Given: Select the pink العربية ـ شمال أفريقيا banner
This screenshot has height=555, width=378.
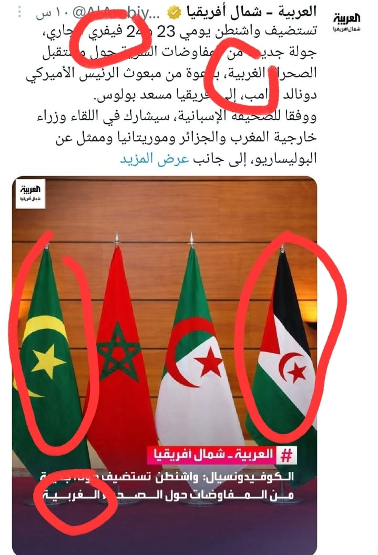Looking at the screenshot, I should [x=222, y=456].
